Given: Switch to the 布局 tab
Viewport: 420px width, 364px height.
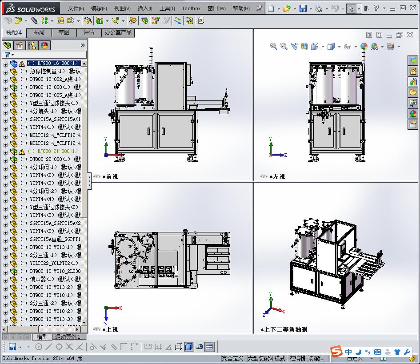Looking at the screenshot, I should [x=39, y=32].
